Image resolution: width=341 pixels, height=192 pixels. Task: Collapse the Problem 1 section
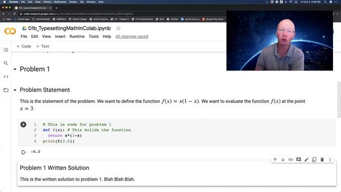(x=15, y=69)
